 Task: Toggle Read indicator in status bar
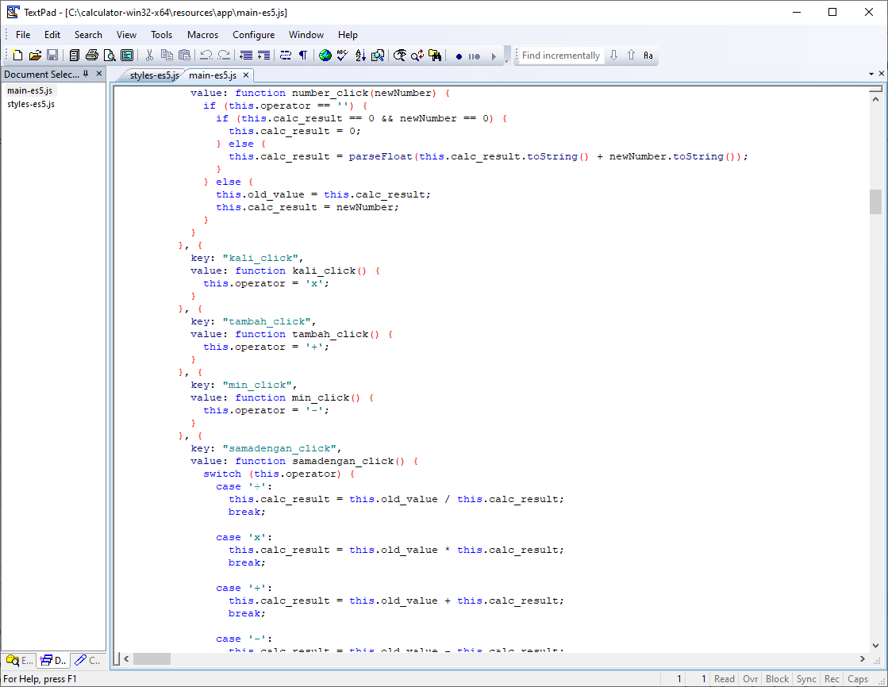pos(725,678)
